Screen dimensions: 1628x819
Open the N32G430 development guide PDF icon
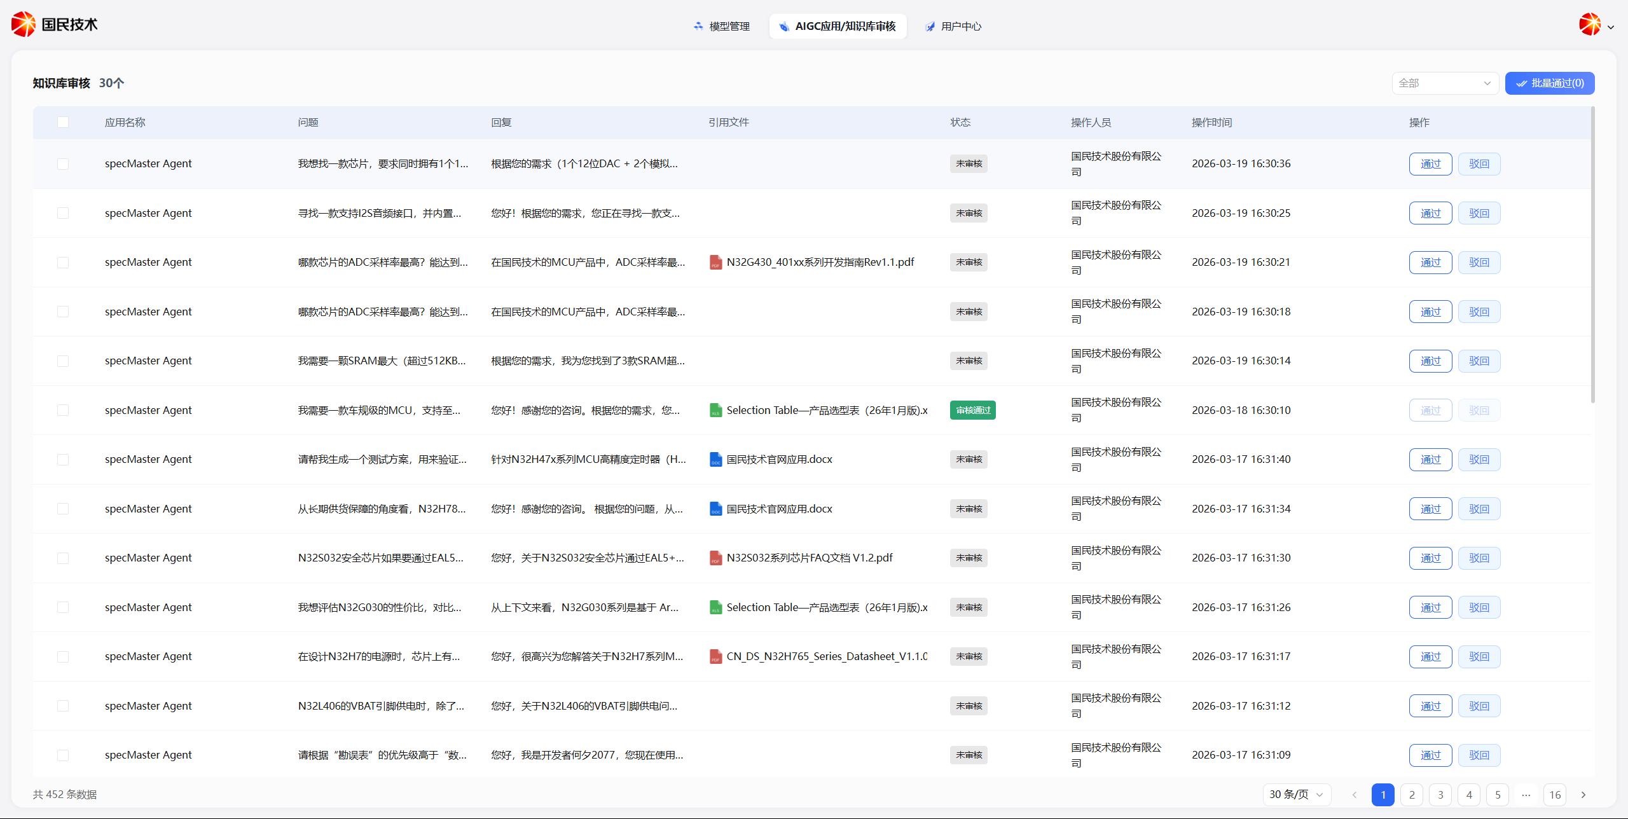(715, 262)
